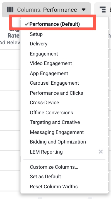Open Customize Columns dialog
Viewport: 111px width, 199px height.
[54, 167]
